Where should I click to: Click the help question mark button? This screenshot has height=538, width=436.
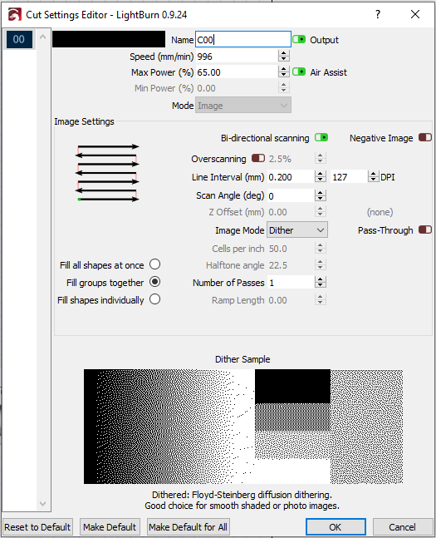(378, 14)
